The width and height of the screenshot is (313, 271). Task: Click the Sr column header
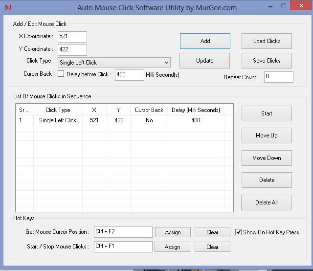(x=24, y=110)
